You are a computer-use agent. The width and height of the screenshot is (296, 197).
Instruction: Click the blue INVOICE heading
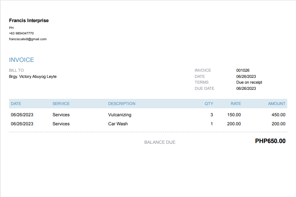click(21, 60)
